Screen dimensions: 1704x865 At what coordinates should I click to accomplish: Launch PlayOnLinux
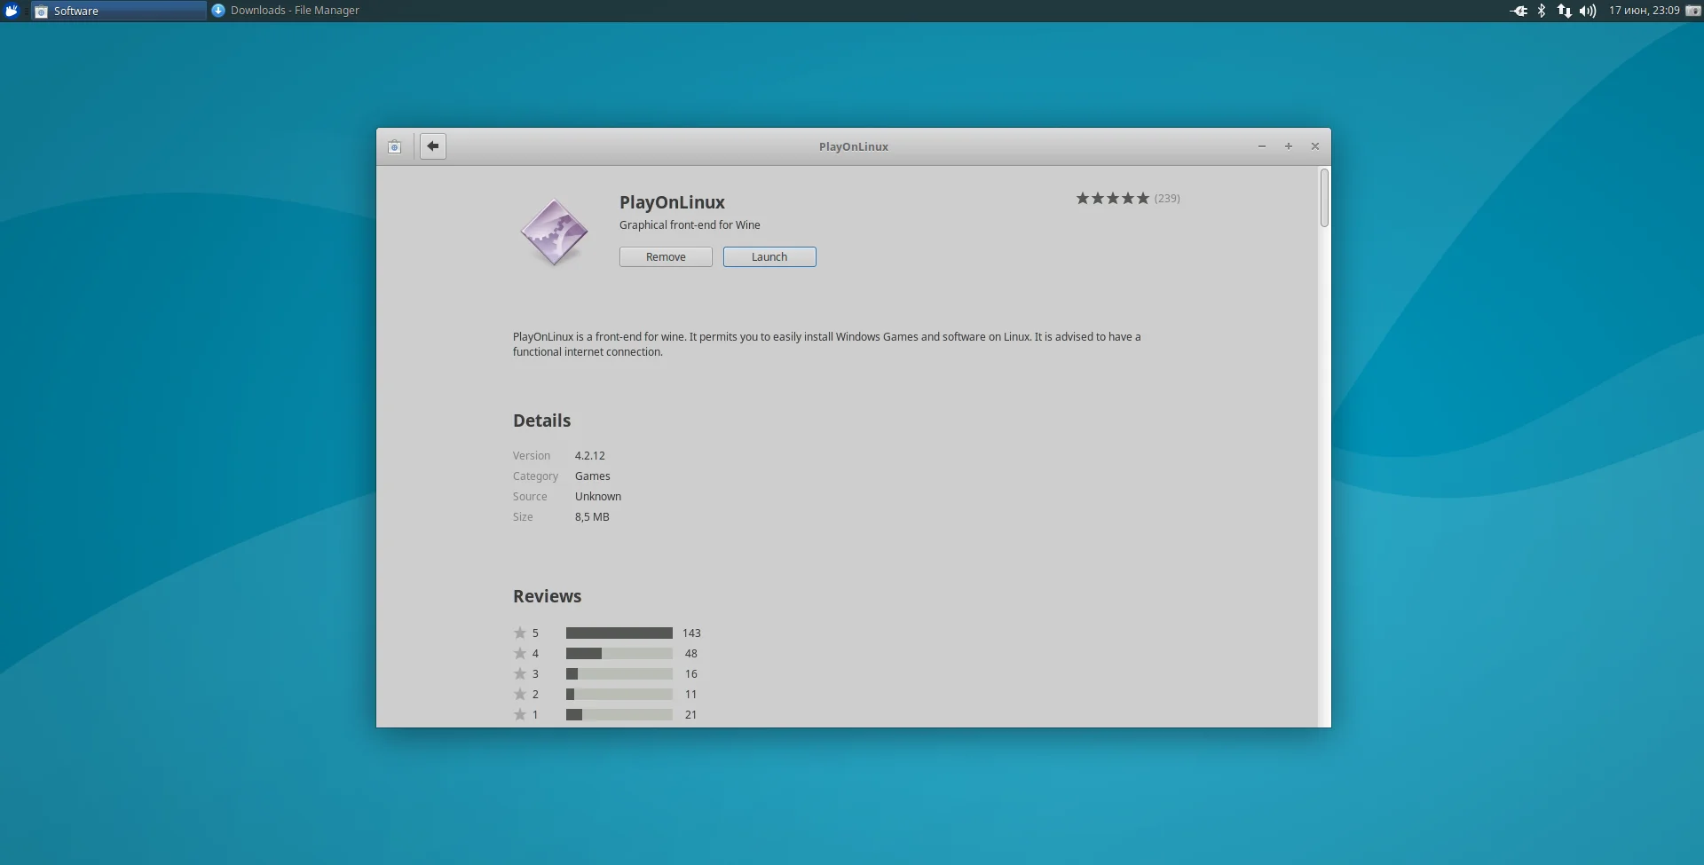point(769,256)
